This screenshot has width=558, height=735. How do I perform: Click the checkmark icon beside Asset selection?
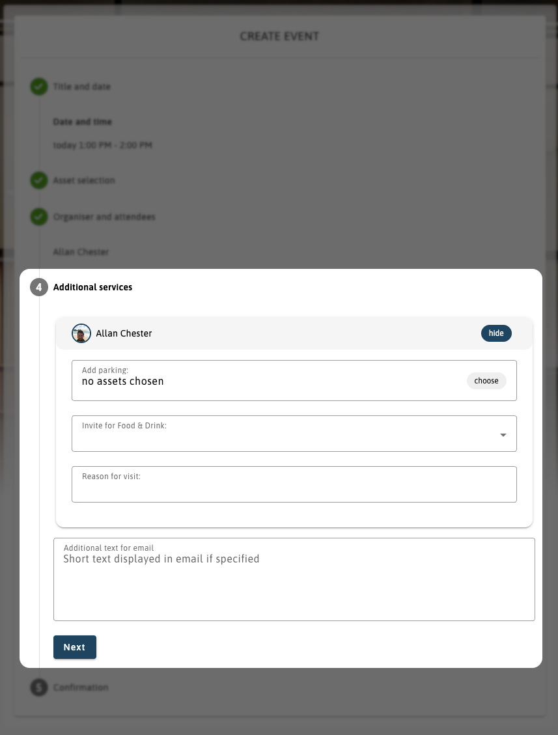39,180
